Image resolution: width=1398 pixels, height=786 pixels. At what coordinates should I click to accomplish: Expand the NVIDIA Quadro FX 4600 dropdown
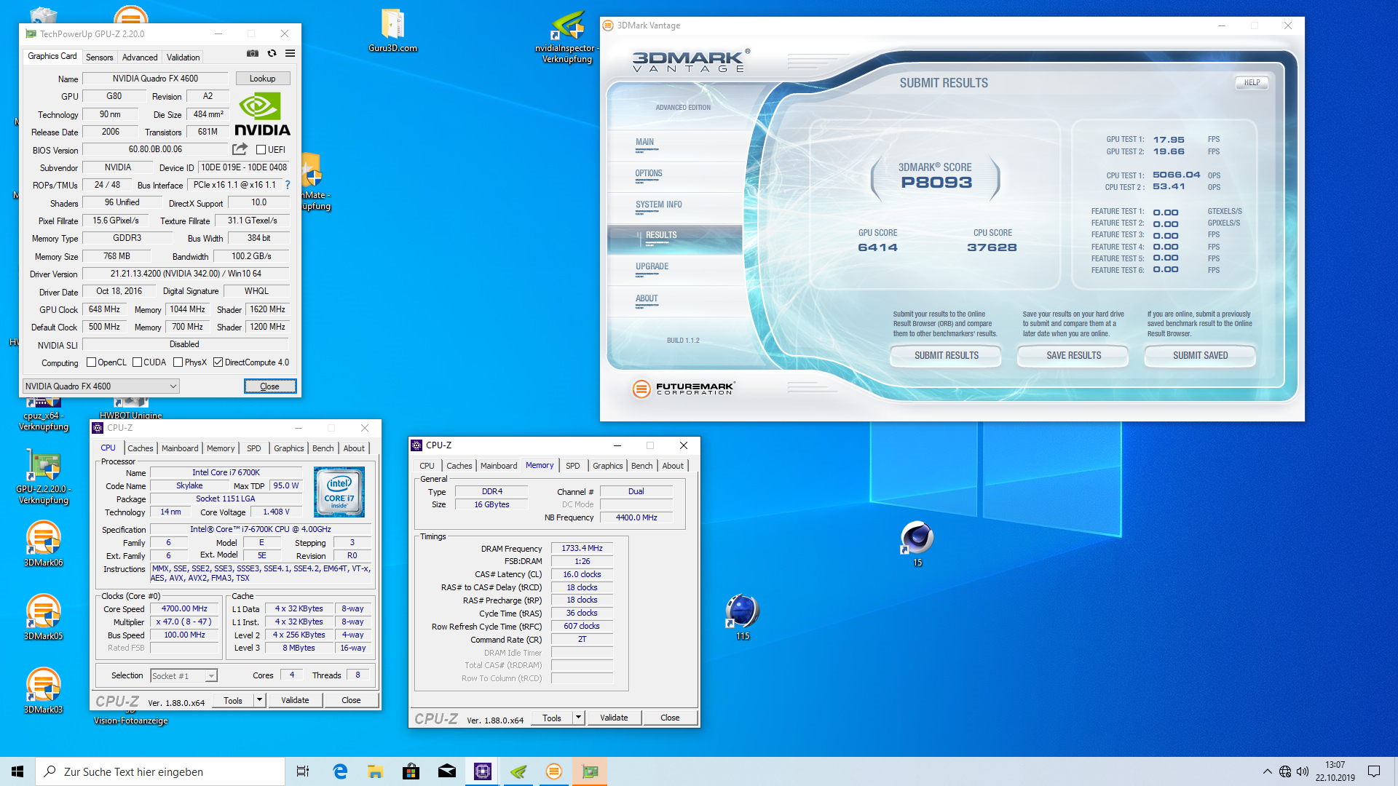101,386
